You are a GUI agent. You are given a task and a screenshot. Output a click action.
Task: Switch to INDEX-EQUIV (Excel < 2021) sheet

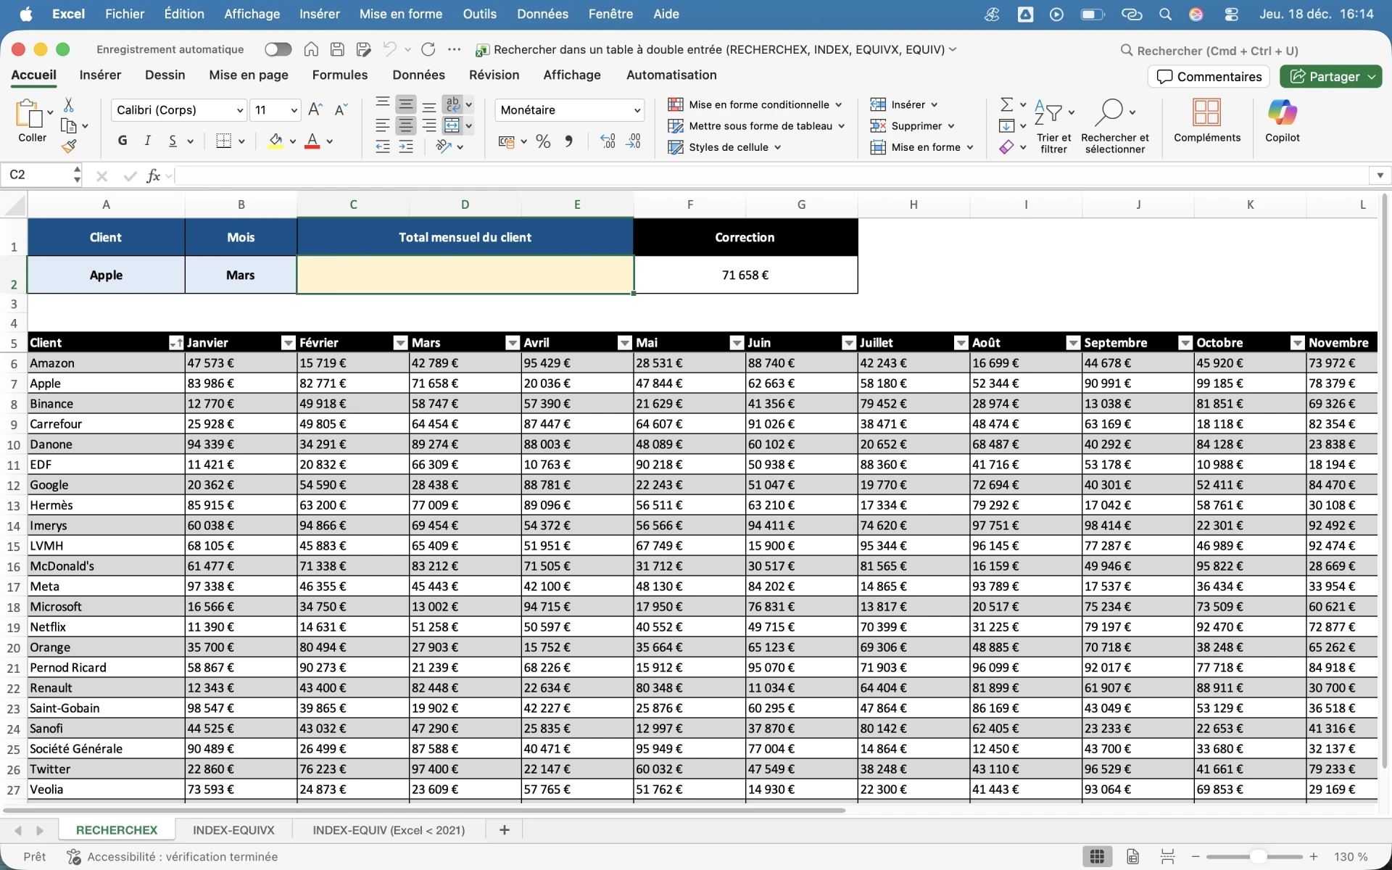389,830
